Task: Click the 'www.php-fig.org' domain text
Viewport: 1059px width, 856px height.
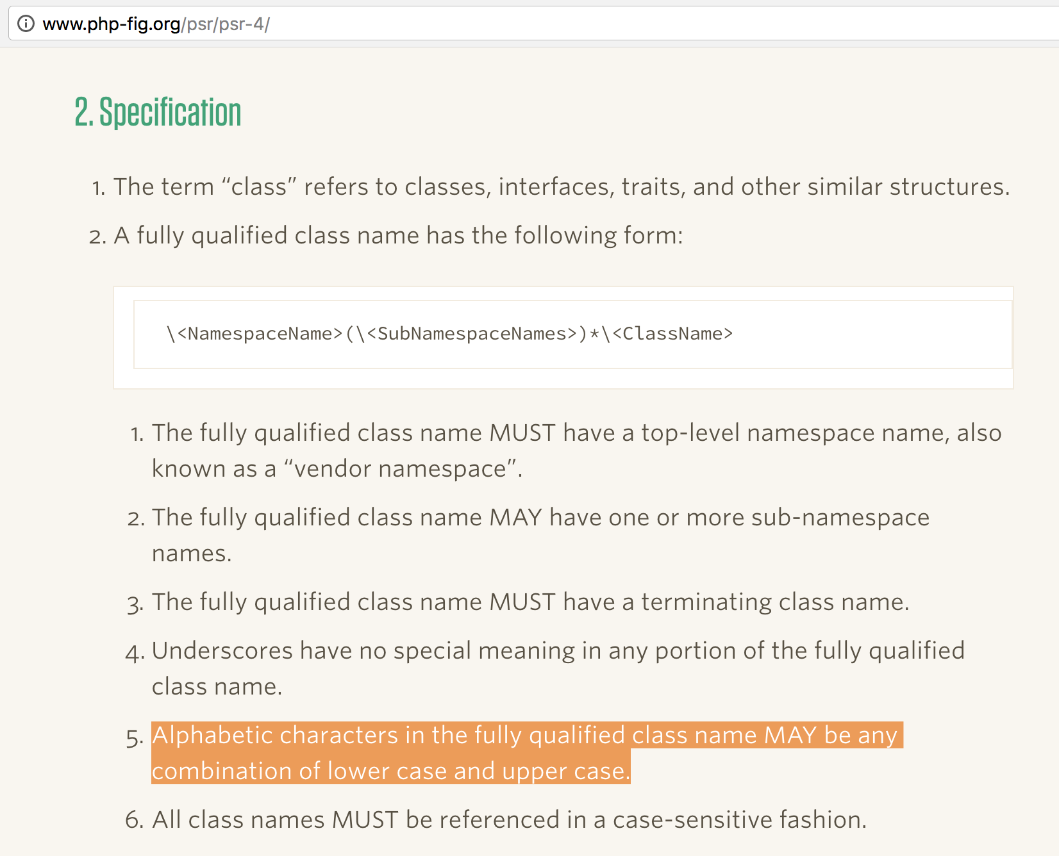Action: [112, 24]
